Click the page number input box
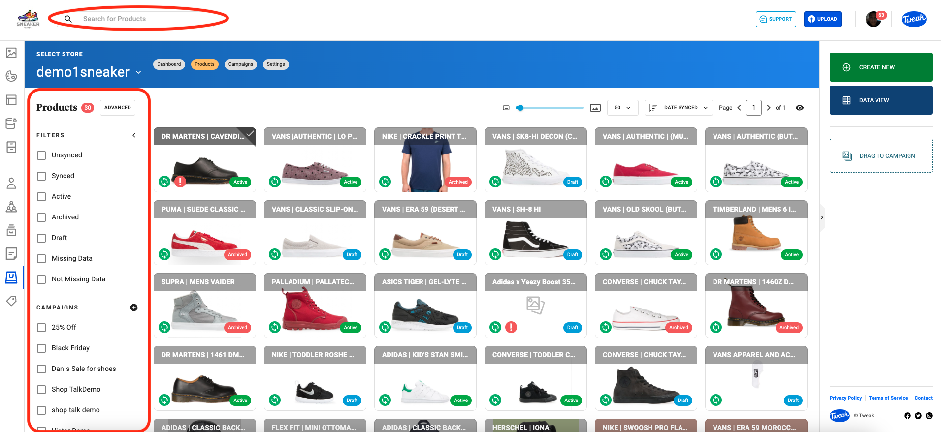 tap(753, 108)
